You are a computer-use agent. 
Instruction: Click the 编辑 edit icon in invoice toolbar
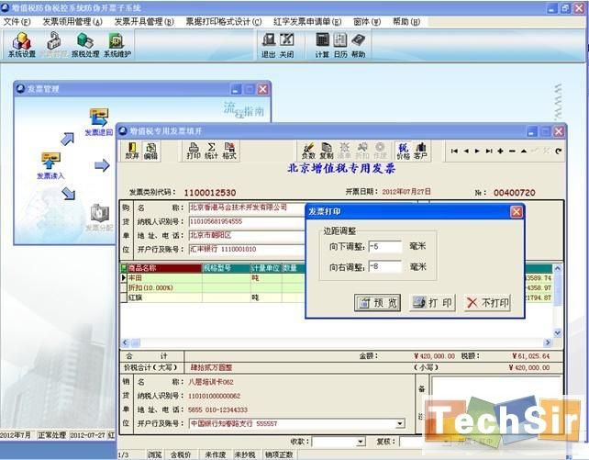150,151
